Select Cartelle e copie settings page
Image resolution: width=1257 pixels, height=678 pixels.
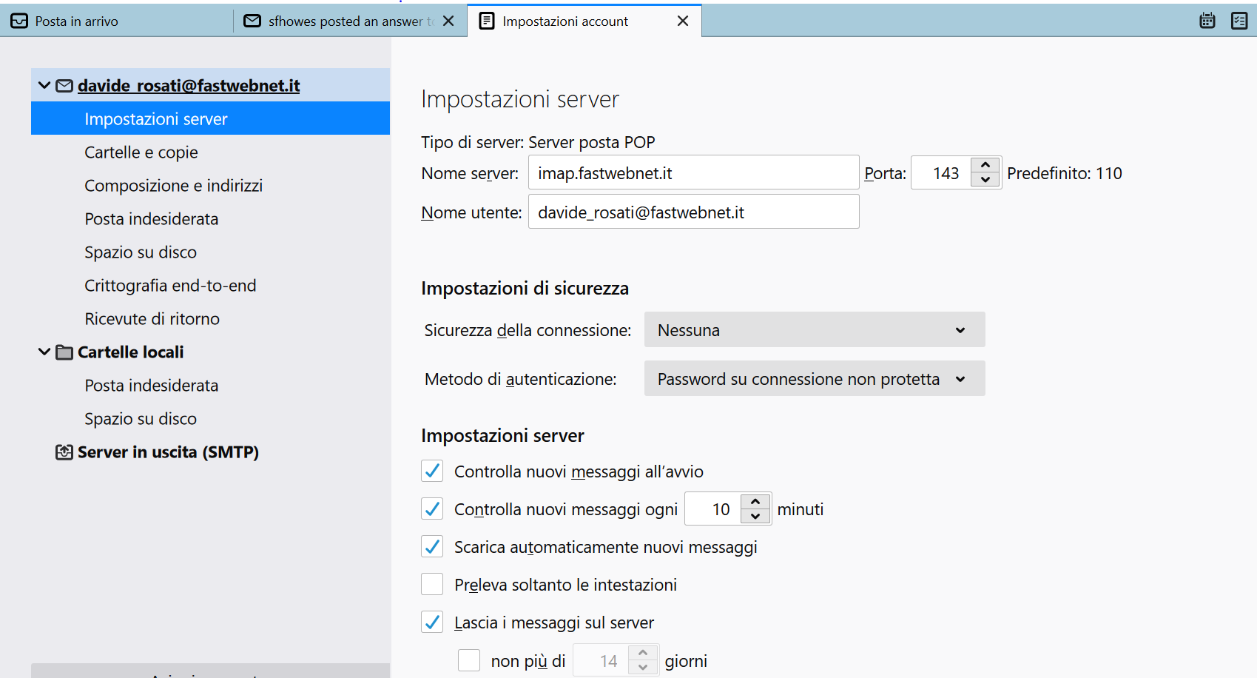pos(141,152)
